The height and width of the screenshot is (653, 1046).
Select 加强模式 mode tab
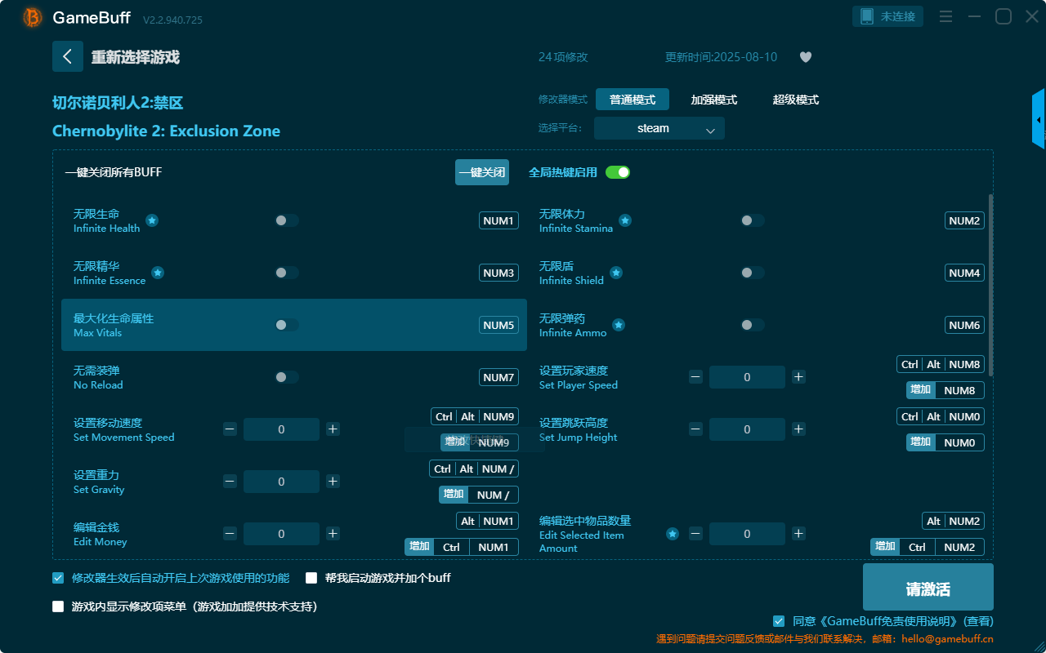[x=714, y=100]
